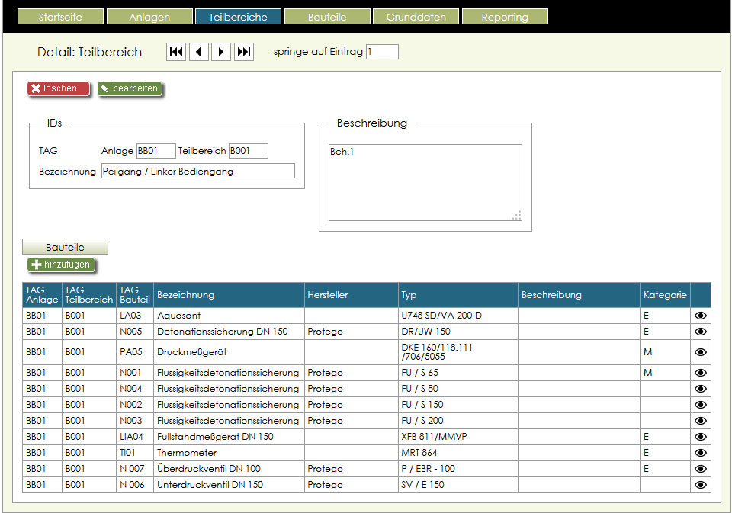This screenshot has width=732, height=513.
Task: Jump to first record with skip-back arrow
Action: point(176,52)
